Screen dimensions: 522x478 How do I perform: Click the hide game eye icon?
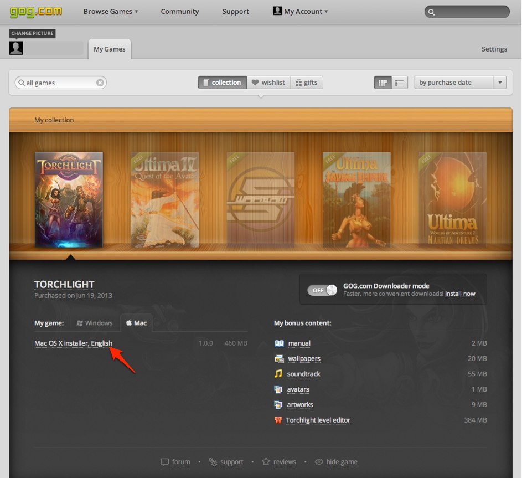tap(319, 462)
